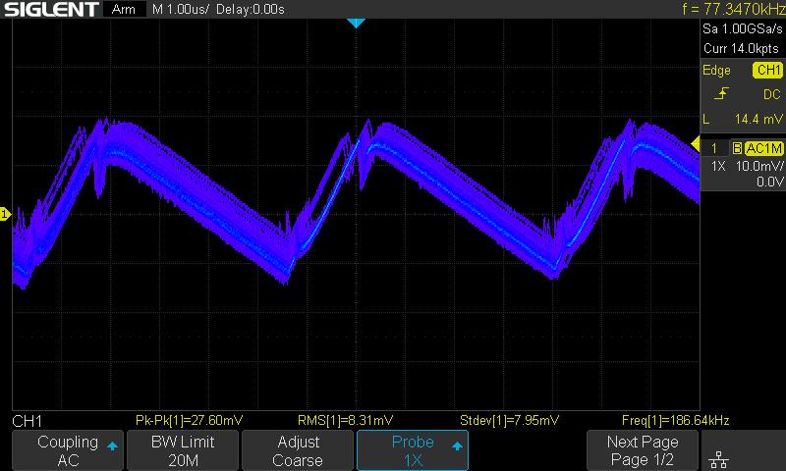Click the Pk-Pk[1]=27.60mV measurement
The height and width of the screenshot is (471, 786).
click(x=189, y=420)
